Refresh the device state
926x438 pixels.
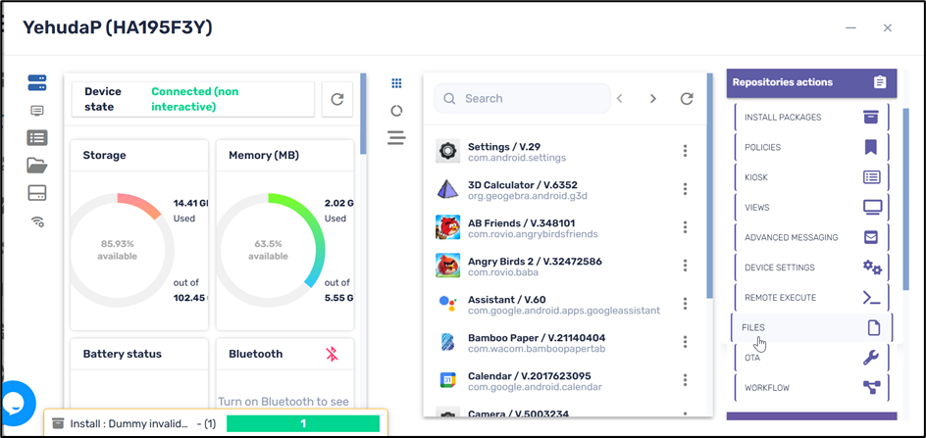[x=337, y=99]
